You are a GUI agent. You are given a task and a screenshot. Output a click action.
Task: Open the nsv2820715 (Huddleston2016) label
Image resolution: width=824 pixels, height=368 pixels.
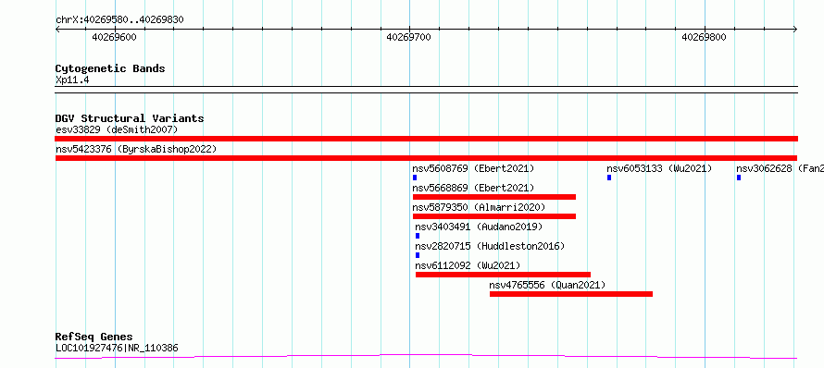pyautogui.click(x=490, y=246)
